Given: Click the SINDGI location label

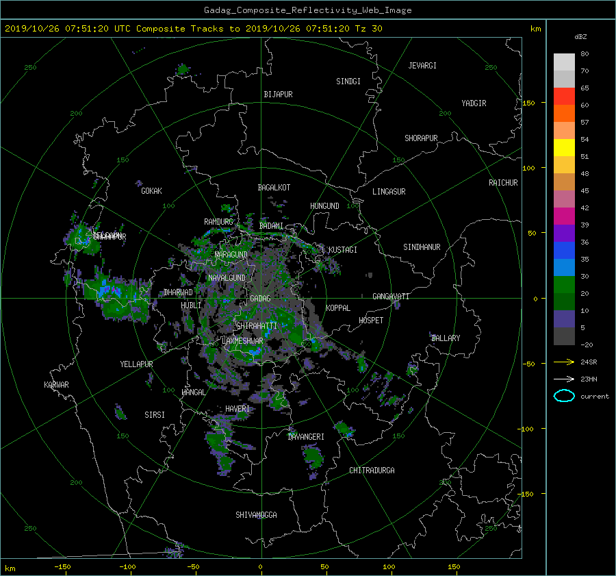Looking at the screenshot, I should point(348,82).
